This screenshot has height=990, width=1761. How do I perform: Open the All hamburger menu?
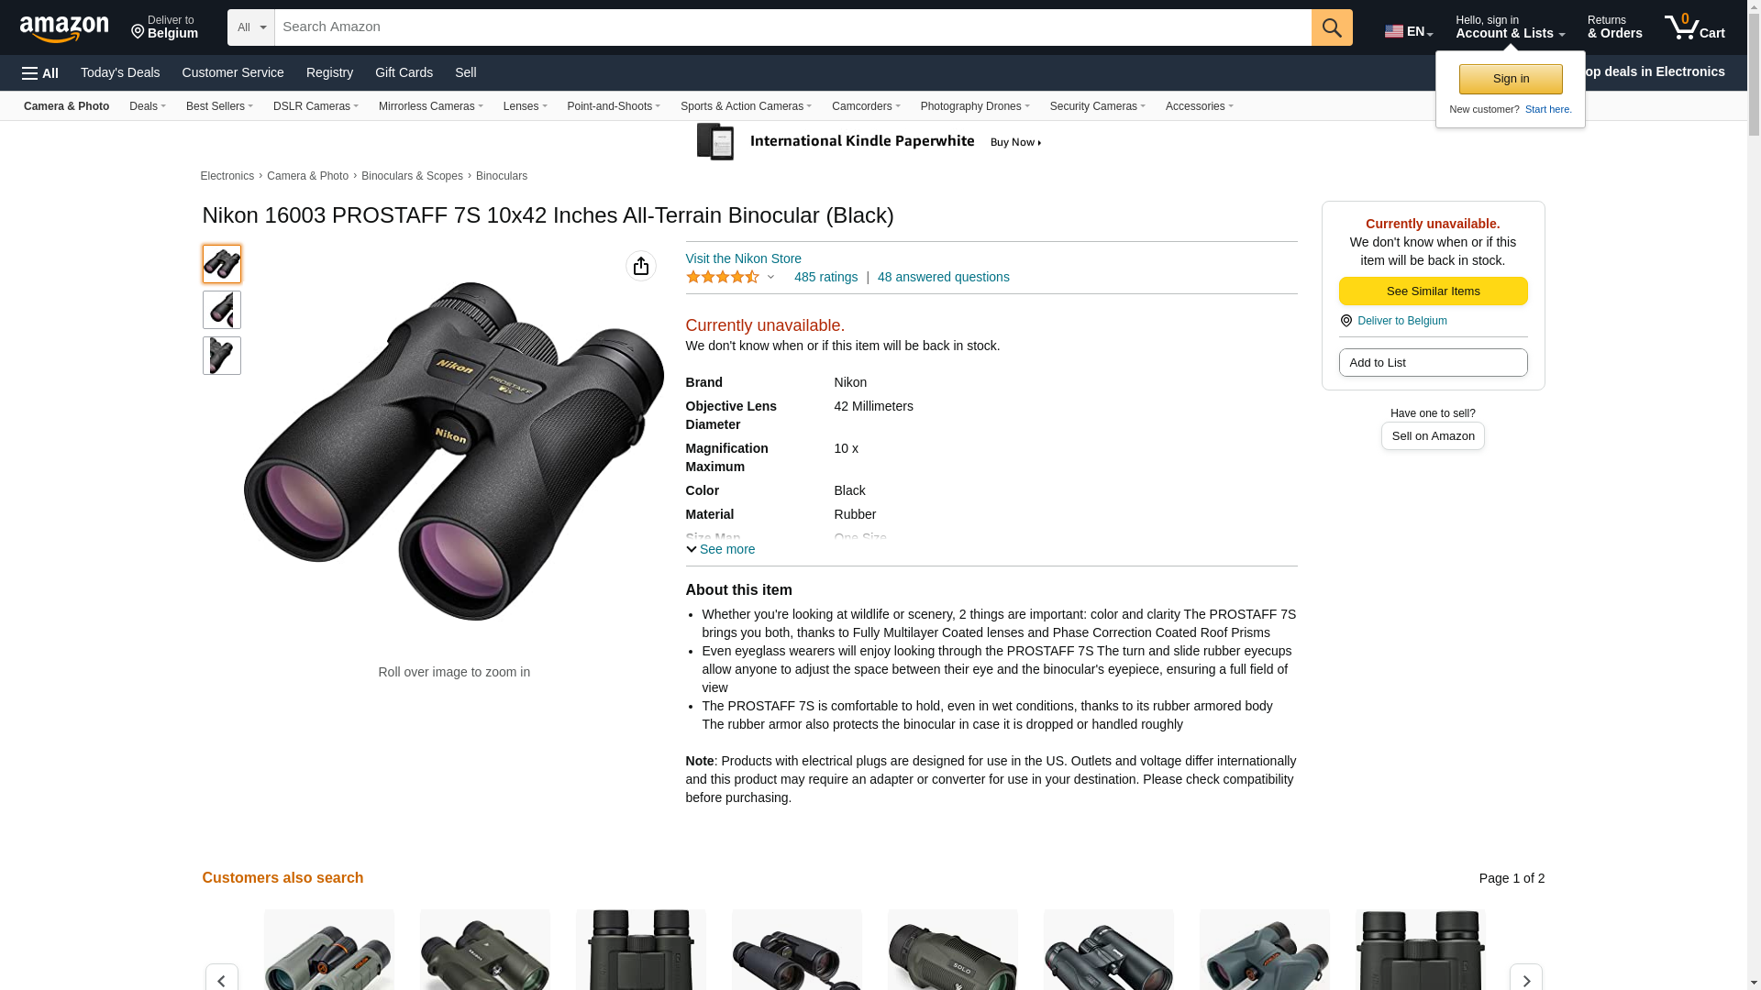pyautogui.click(x=40, y=73)
